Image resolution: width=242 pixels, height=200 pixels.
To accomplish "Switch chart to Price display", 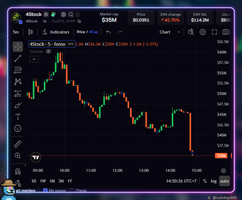I will coord(81,32).
